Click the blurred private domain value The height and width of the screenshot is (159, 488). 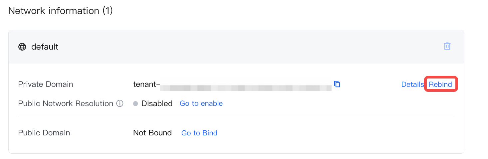[x=246, y=88]
